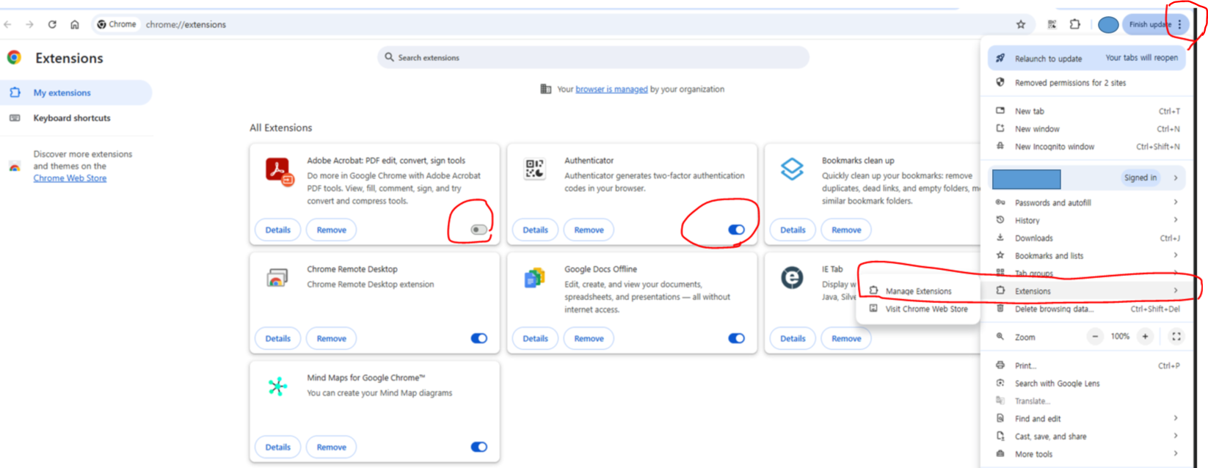Click the Chrome Web Store rainbow icon
1208x468 pixels.
click(15, 167)
